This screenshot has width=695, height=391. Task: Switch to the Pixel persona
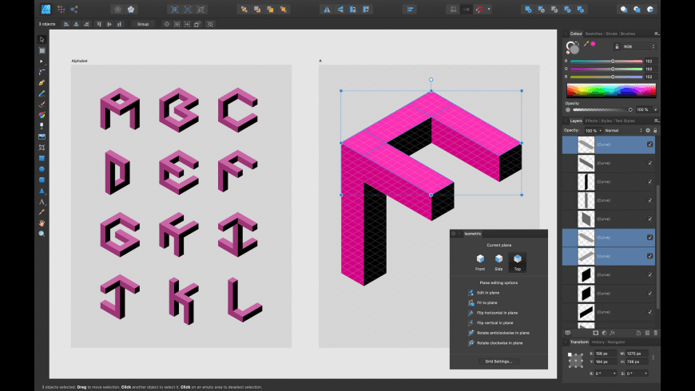tap(62, 9)
